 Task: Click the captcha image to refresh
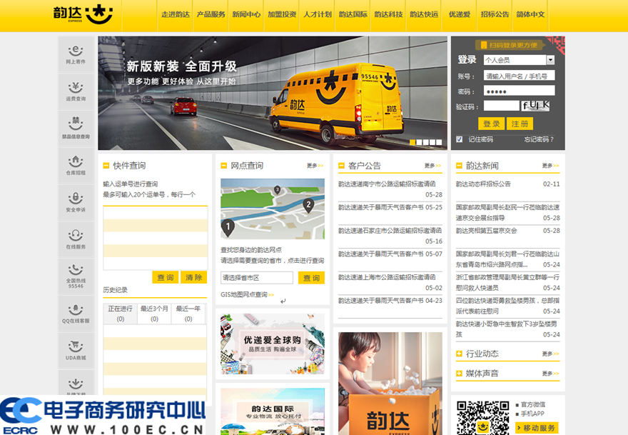click(x=535, y=106)
